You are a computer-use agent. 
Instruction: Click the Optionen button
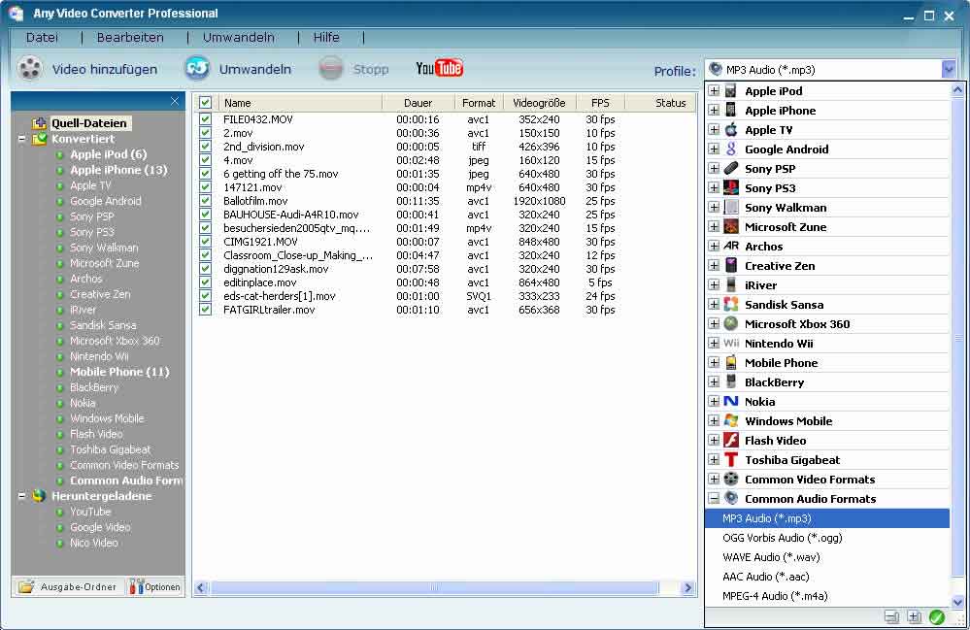pos(154,586)
